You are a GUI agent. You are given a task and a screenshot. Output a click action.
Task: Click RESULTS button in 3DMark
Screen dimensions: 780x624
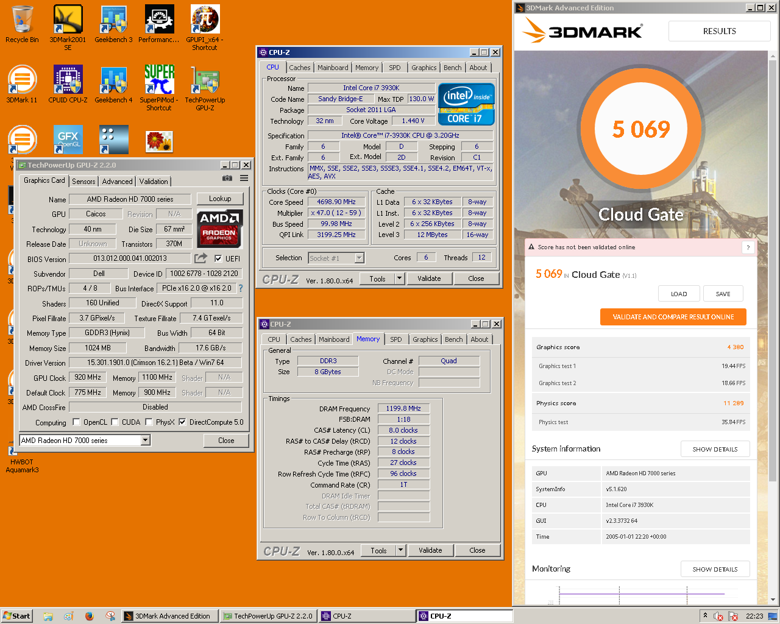[720, 31]
